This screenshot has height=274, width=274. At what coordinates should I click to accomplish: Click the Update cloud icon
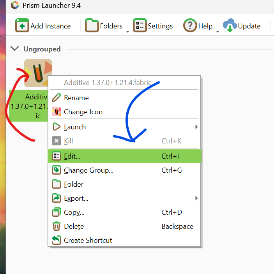[x=230, y=26]
